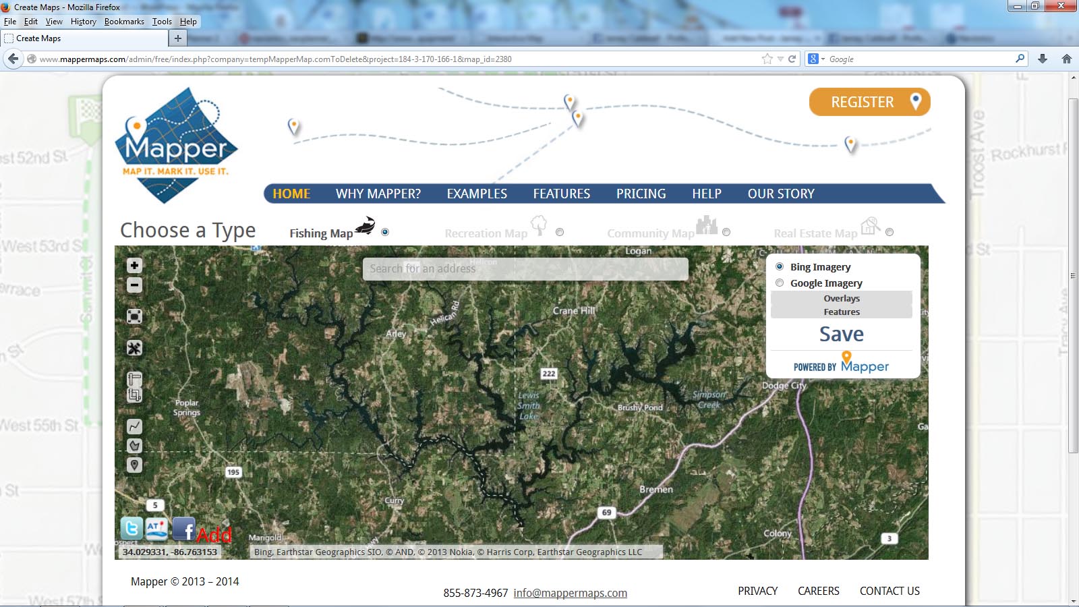Select the place marker pin tool
Screen dimensions: 1079x607
[x=134, y=465]
